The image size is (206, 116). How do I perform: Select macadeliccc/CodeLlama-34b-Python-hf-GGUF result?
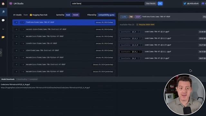coord(64,72)
